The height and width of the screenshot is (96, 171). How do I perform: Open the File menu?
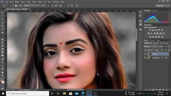pos(7,2)
